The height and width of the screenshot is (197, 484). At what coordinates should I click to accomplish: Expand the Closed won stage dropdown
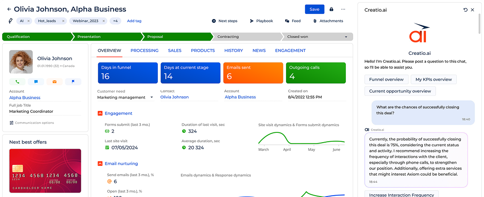tap(346, 37)
